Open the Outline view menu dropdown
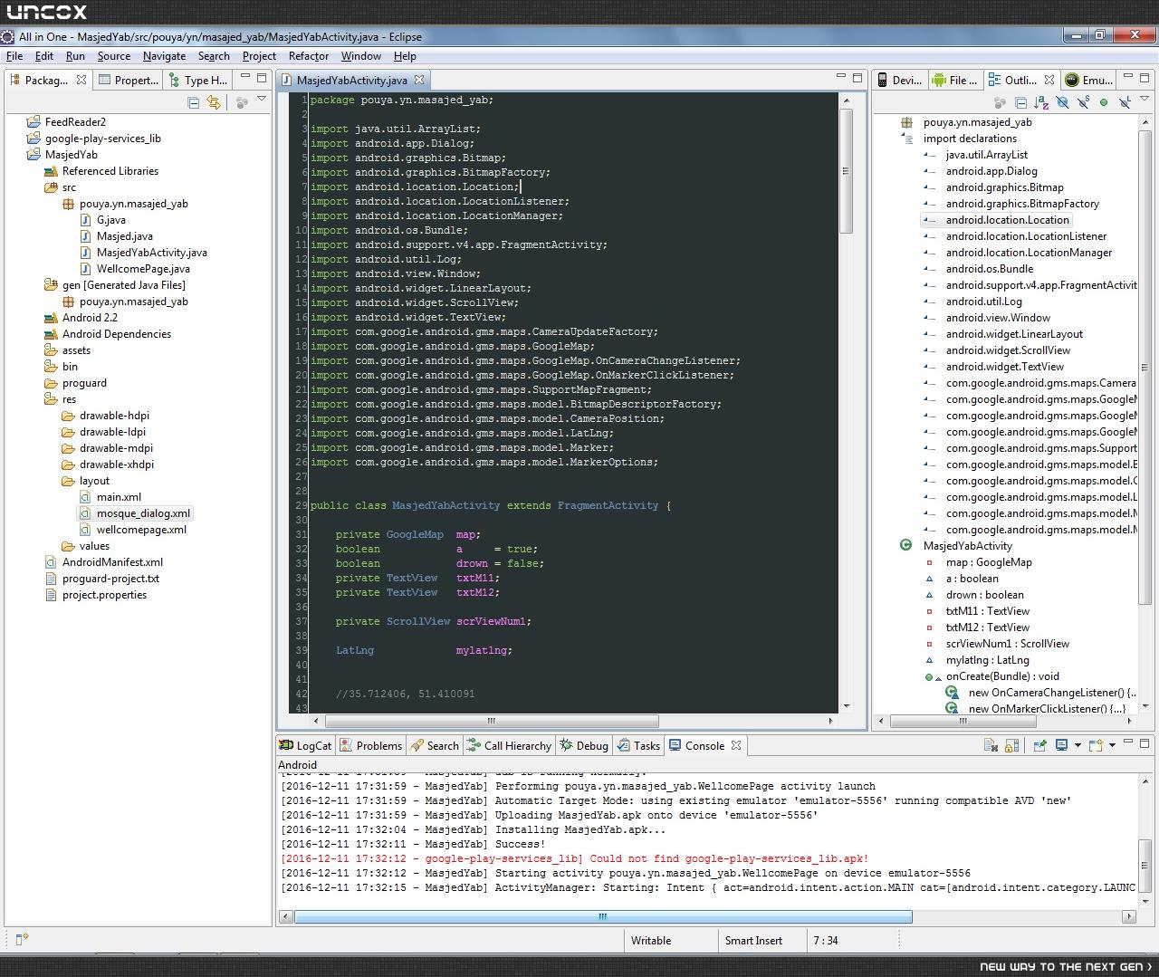This screenshot has width=1159, height=977. click(x=1145, y=99)
